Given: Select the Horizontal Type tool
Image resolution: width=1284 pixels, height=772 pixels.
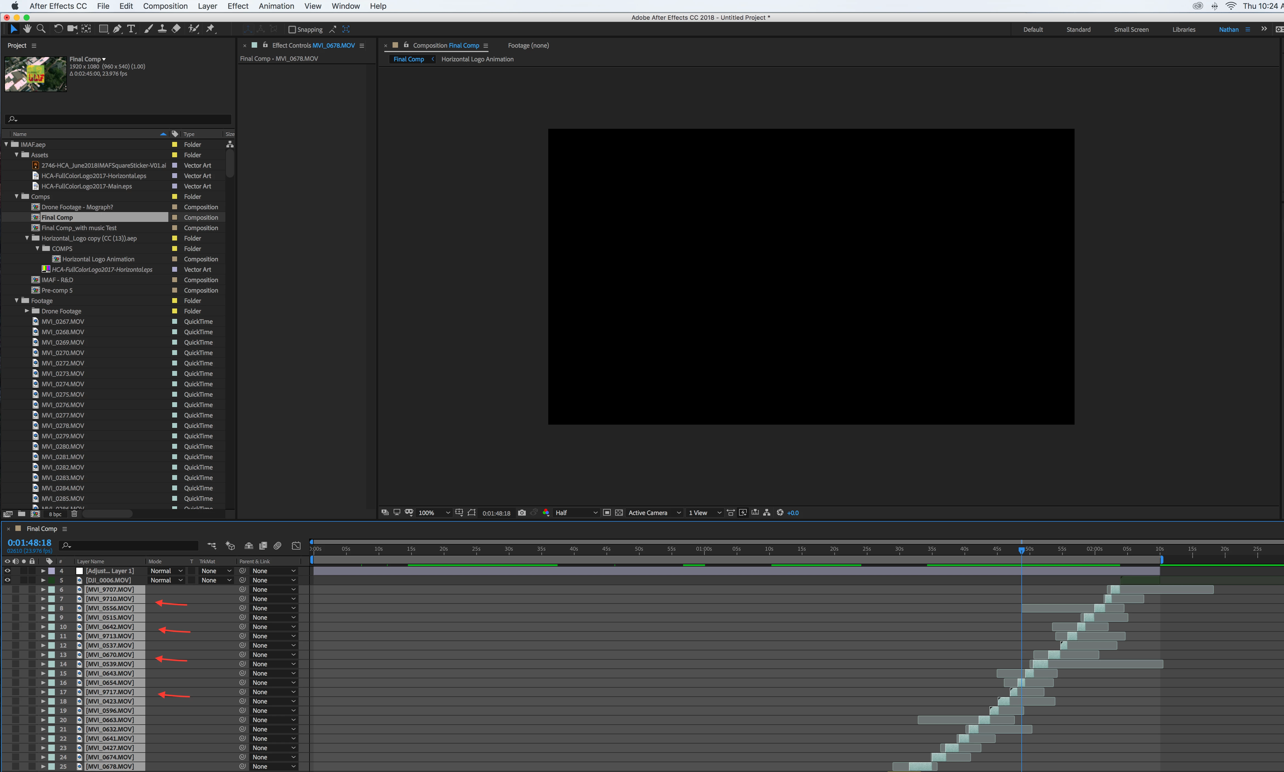Looking at the screenshot, I should pyautogui.click(x=131, y=29).
